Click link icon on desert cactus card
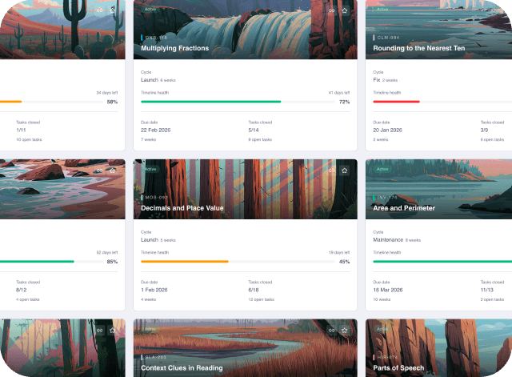This screenshot has width=512, height=377. click(99, 10)
